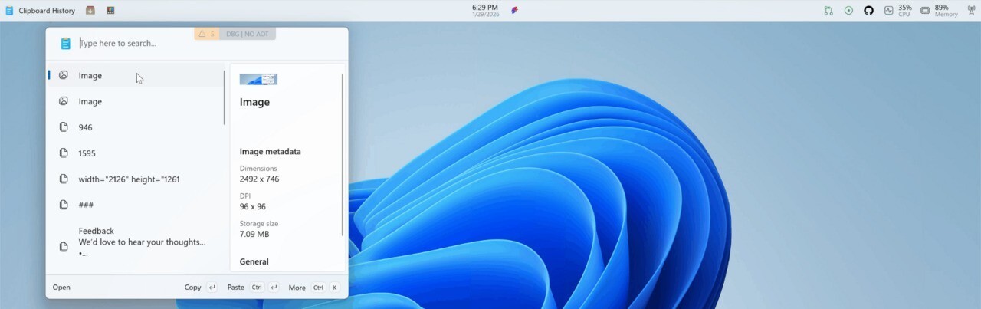Viewport: 981px width, 309px height.
Task: Click the image icon of the selected Image row
Action: point(64,75)
